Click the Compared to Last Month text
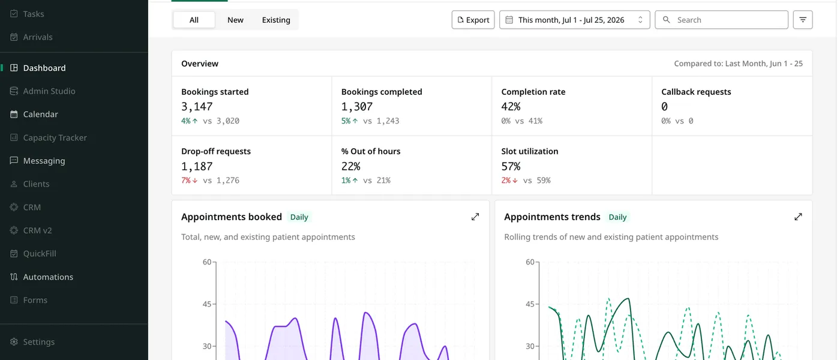840x360 pixels. pyautogui.click(x=738, y=64)
